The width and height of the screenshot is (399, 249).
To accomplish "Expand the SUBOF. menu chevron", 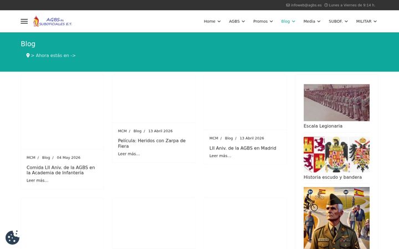I will [x=346, y=22].
